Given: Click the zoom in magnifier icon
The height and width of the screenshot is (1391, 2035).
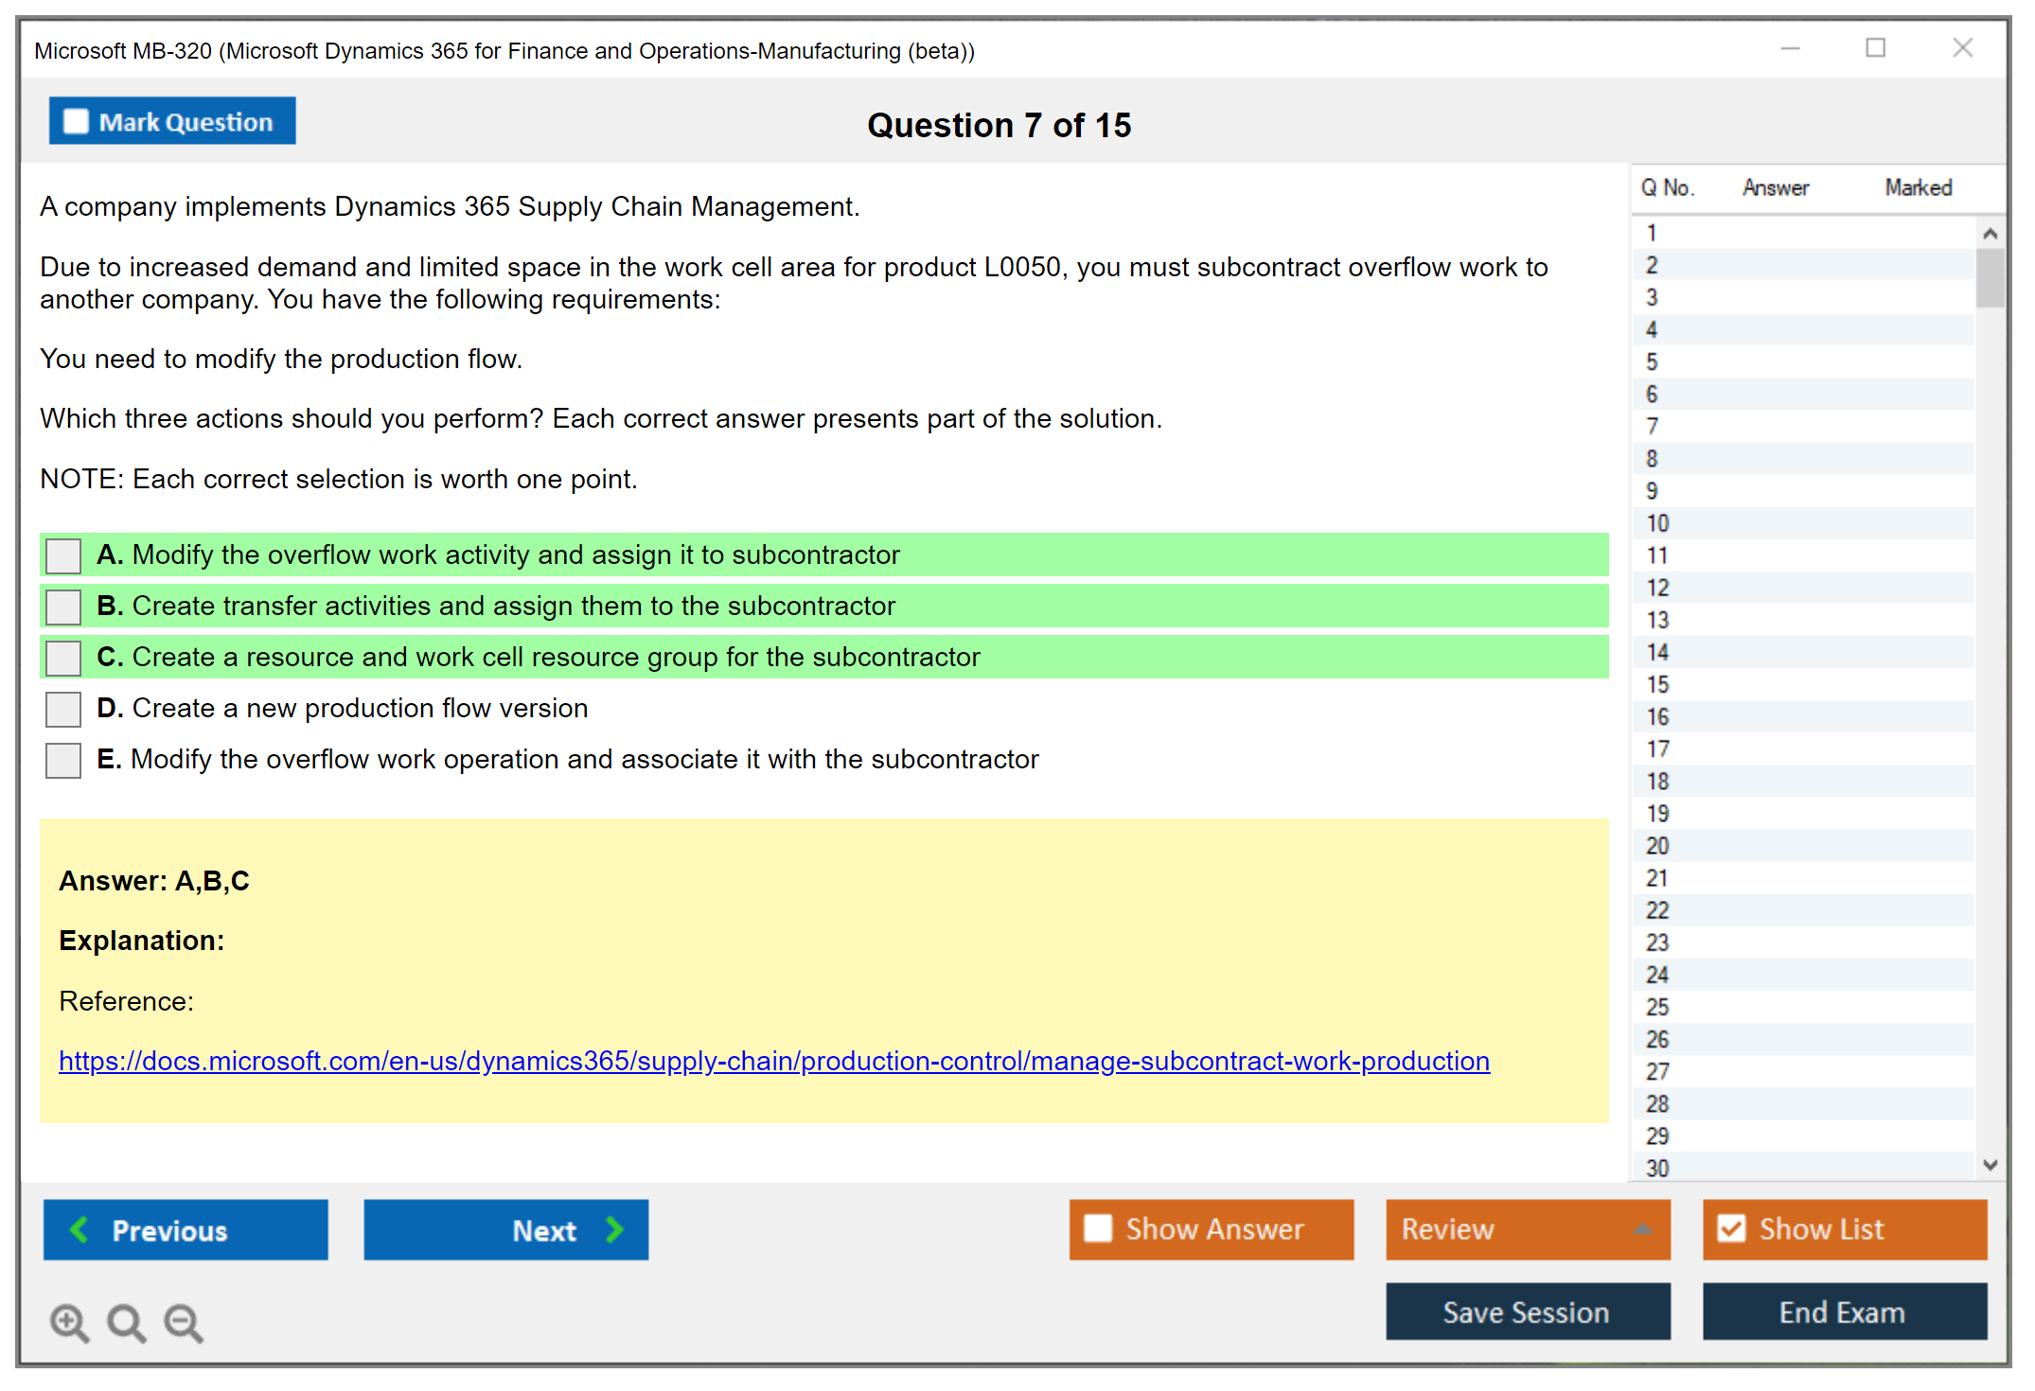Looking at the screenshot, I should (69, 1322).
